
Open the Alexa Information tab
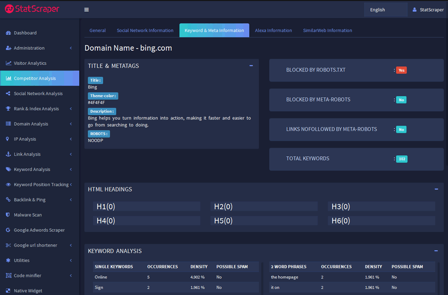coord(274,30)
